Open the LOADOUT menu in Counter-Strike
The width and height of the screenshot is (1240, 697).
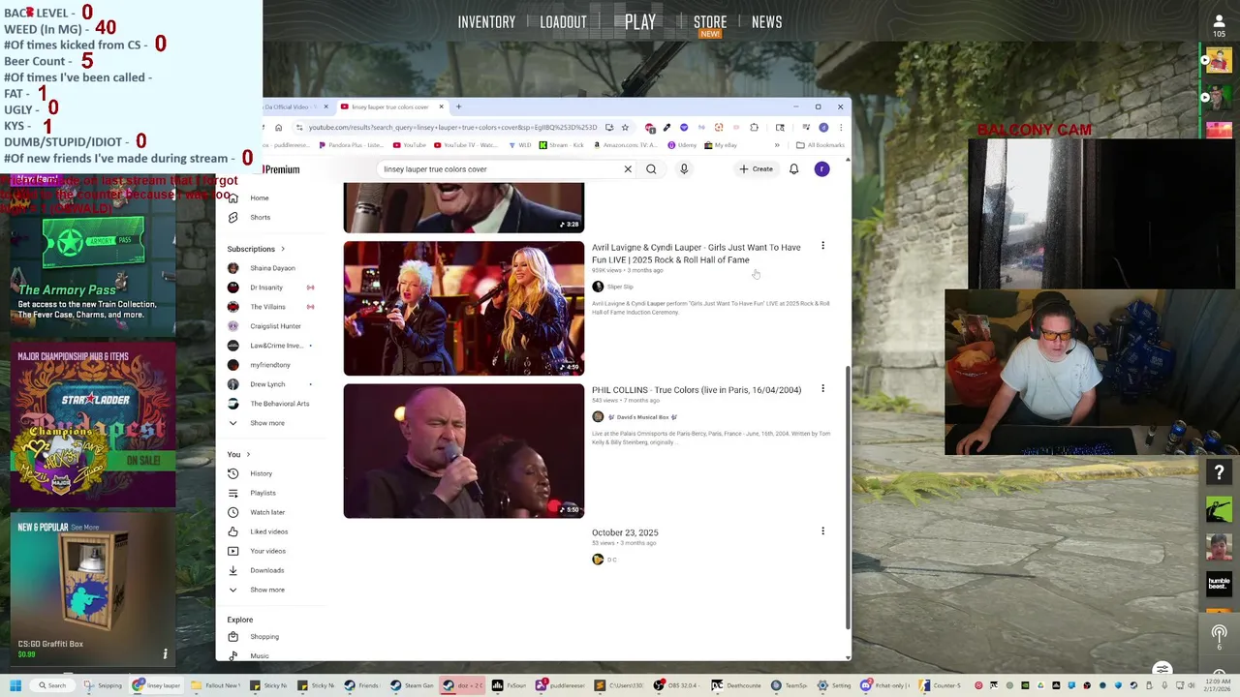click(x=563, y=22)
